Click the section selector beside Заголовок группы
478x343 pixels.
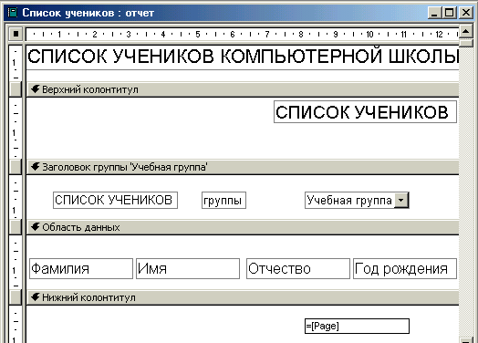(16, 167)
